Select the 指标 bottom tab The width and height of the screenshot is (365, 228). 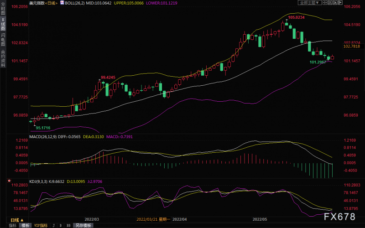coord(13,225)
